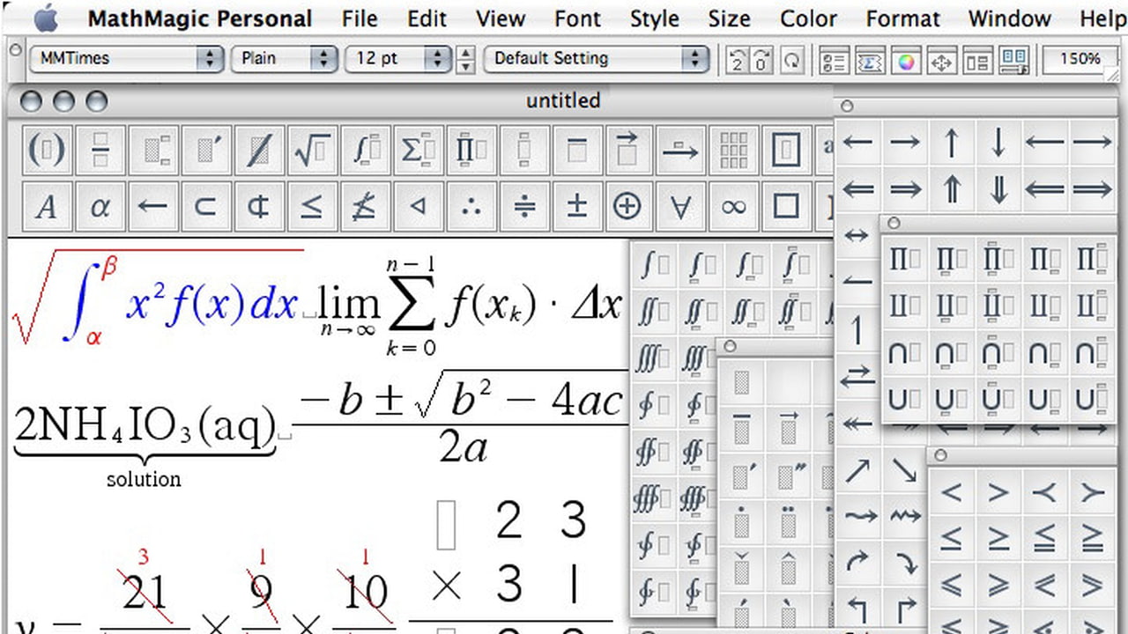Click the sigma symbol toolbar icon
The image size is (1128, 634).
pyautogui.click(x=871, y=62)
